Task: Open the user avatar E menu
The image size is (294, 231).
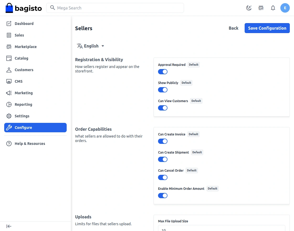Action: (x=285, y=8)
